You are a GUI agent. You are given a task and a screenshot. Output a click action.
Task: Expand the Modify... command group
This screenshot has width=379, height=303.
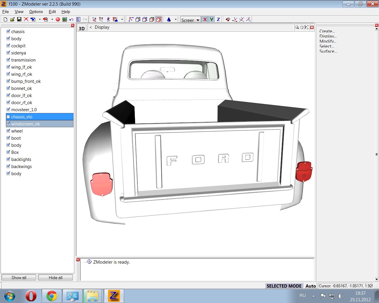pos(328,41)
